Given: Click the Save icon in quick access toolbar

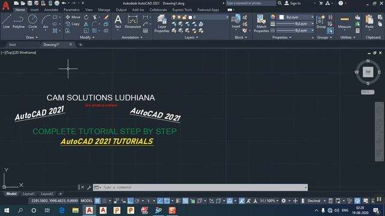Looking at the screenshot, I should tap(29, 3).
